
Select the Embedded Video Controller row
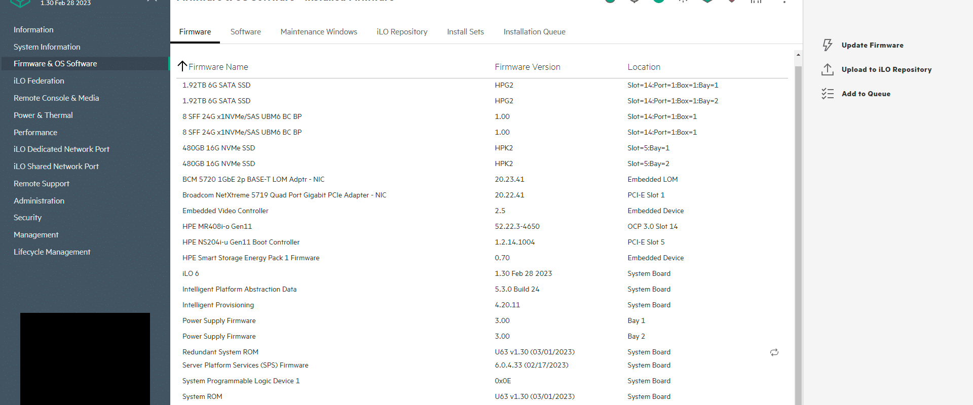482,211
